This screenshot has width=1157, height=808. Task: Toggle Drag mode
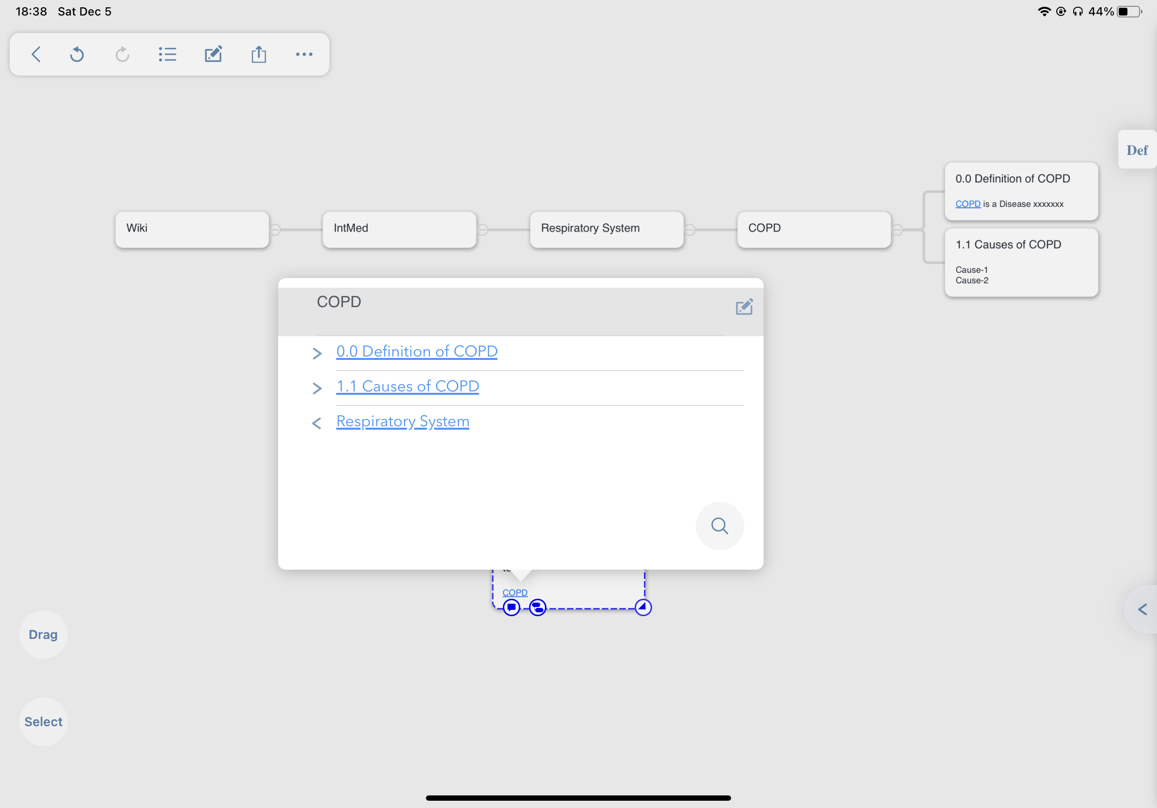pyautogui.click(x=43, y=635)
